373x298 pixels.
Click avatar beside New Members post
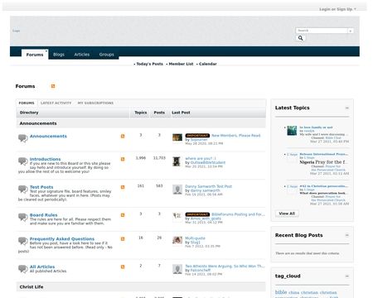(x=177, y=137)
